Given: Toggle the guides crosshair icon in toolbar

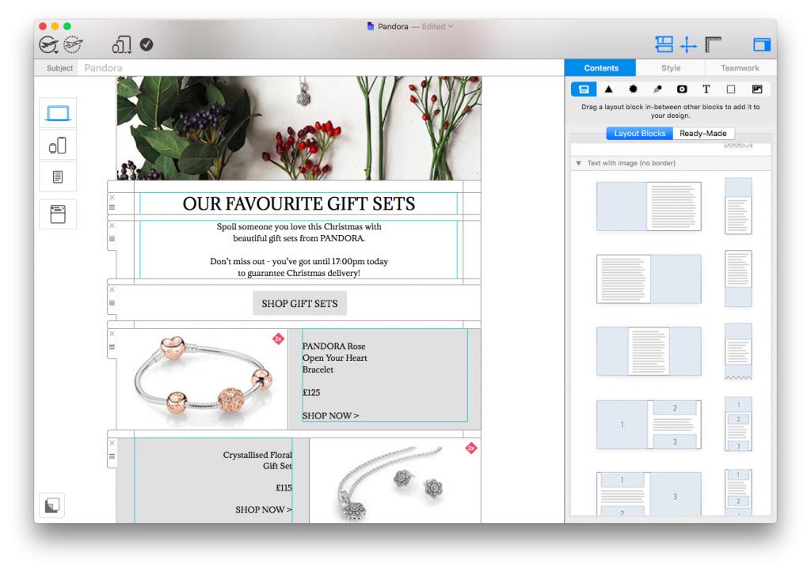Looking at the screenshot, I should (x=688, y=44).
